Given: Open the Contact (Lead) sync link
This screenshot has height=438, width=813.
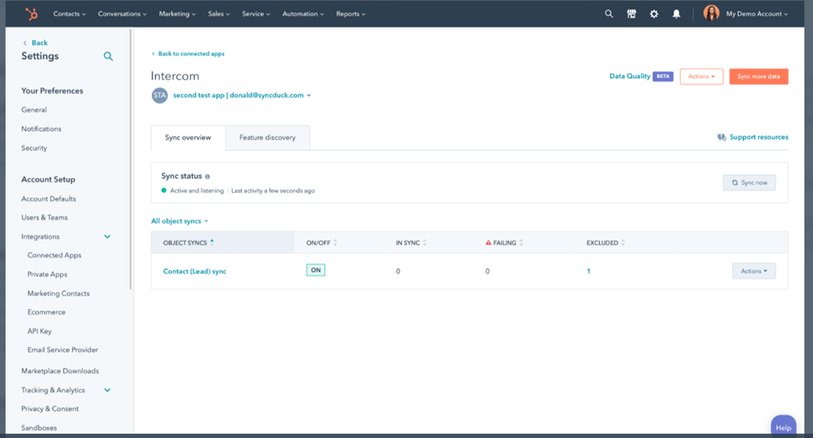Looking at the screenshot, I should pos(195,271).
